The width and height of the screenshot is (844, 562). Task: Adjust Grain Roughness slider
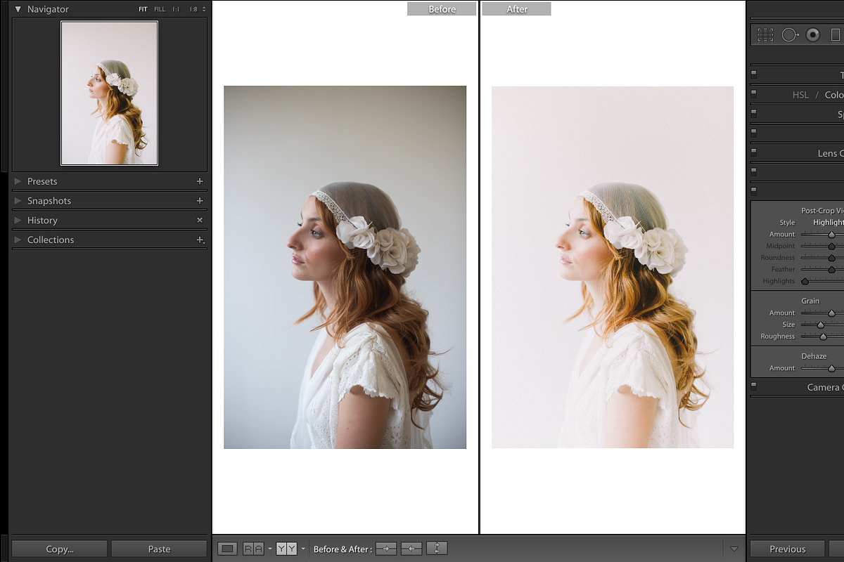822,336
